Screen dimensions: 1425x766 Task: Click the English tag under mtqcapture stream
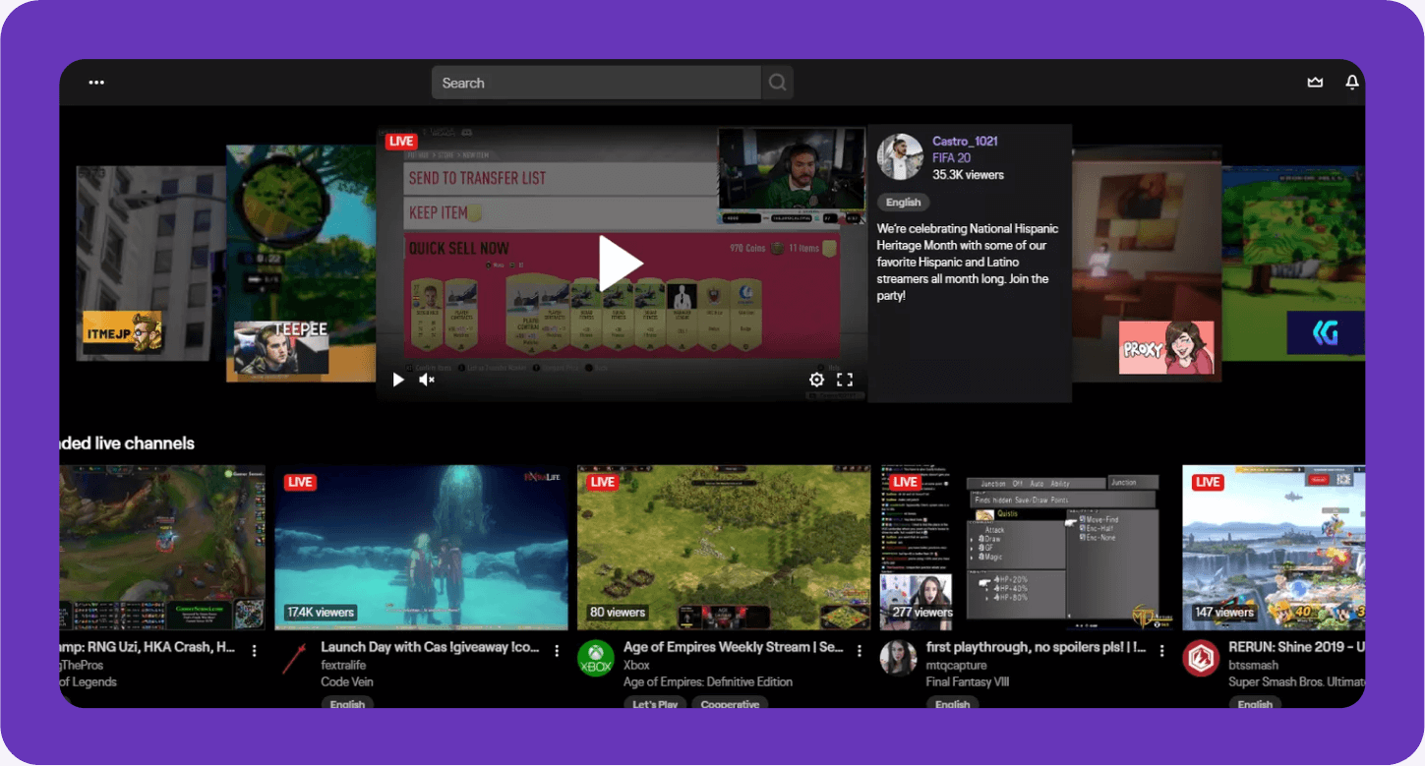click(952, 703)
